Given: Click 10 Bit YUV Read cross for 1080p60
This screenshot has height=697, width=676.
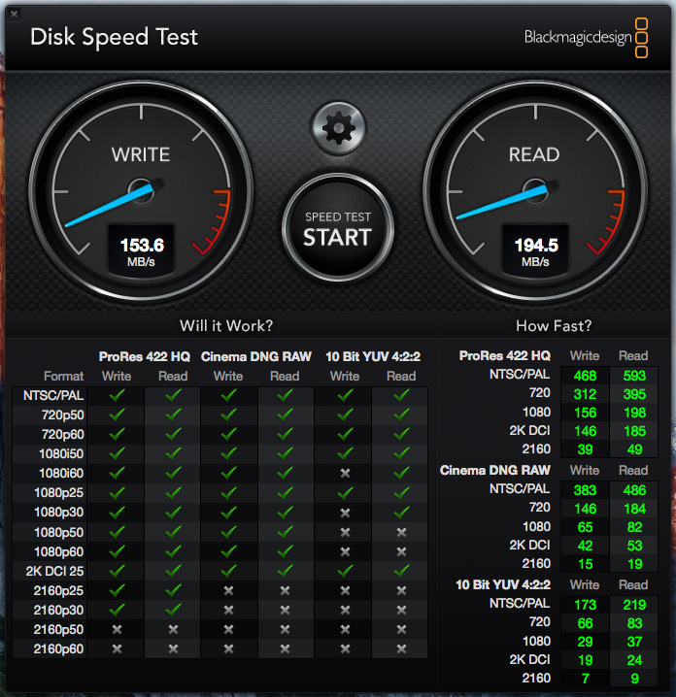Looking at the screenshot, I should coord(401,551).
